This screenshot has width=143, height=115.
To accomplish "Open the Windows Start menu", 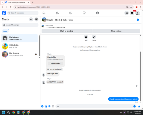I will [4, 112].
